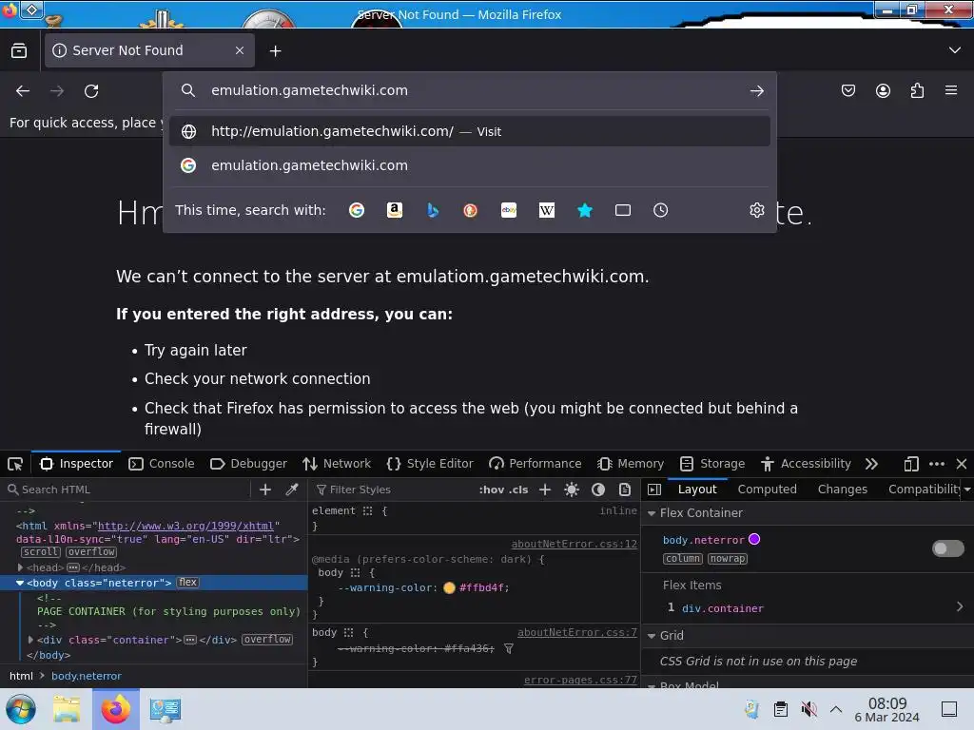Open the Extensions panel
974x730 pixels.
(x=917, y=90)
